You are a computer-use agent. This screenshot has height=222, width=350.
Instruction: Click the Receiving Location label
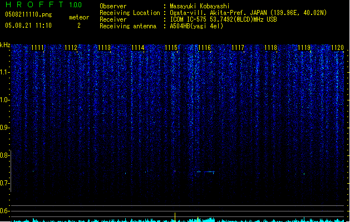[x=130, y=13]
